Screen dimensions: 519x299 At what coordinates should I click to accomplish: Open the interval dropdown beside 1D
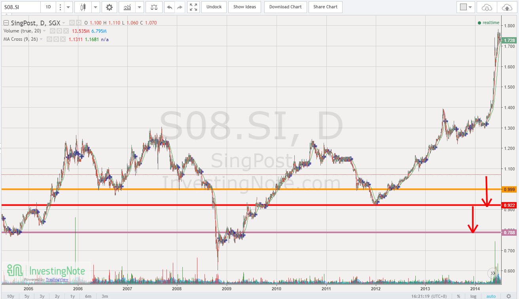tap(68, 7)
